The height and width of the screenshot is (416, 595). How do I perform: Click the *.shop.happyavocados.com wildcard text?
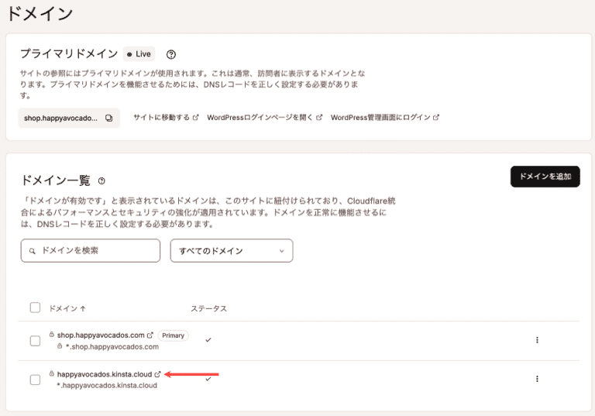click(x=112, y=347)
